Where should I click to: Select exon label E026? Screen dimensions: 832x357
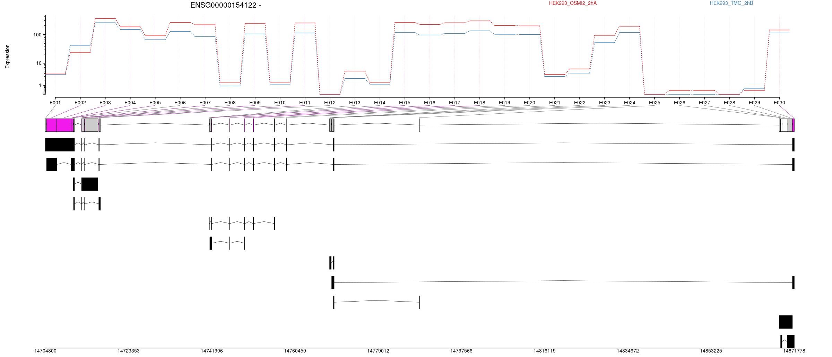point(679,103)
